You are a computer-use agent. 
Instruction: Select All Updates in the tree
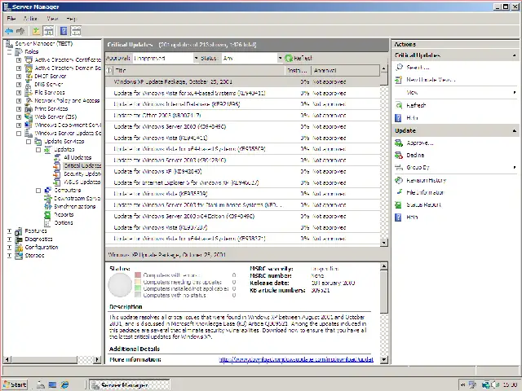coord(77,157)
